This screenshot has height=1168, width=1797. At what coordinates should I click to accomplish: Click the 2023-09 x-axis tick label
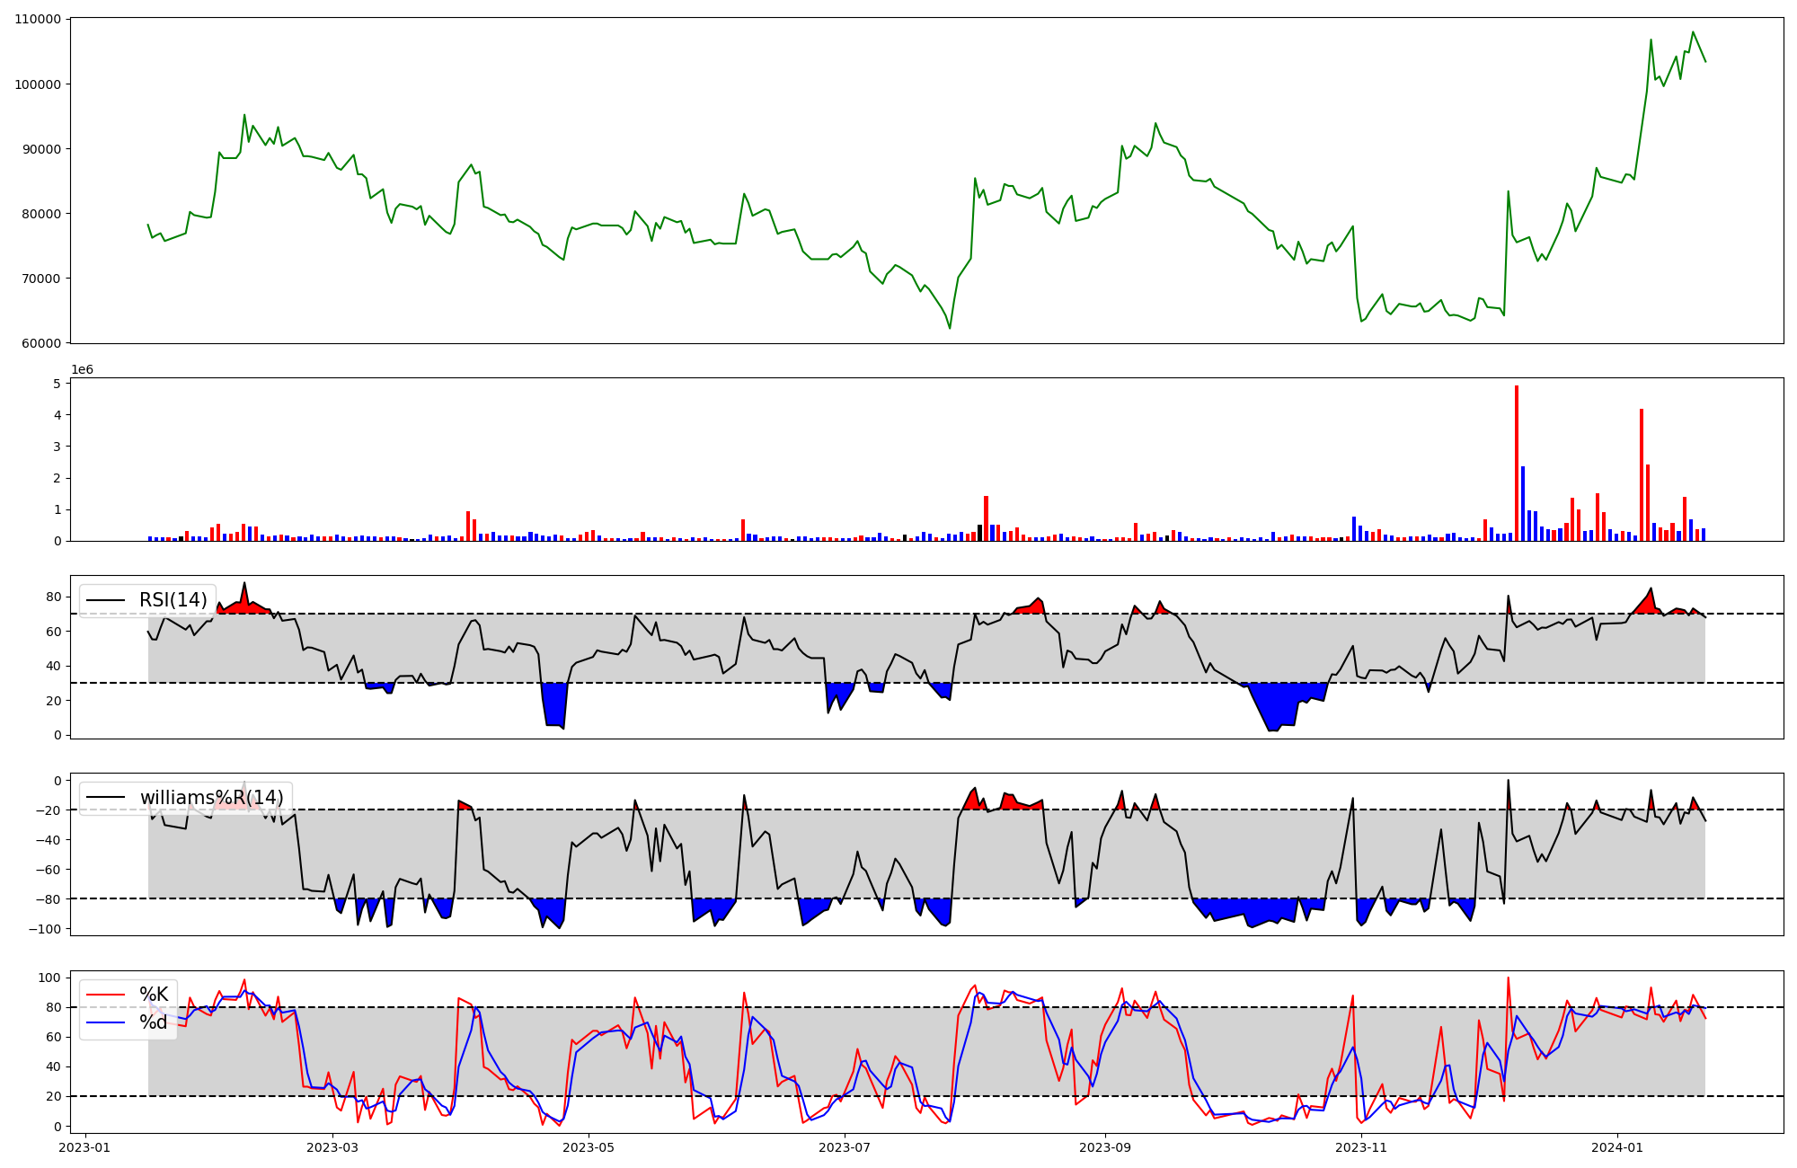[x=1104, y=1147]
